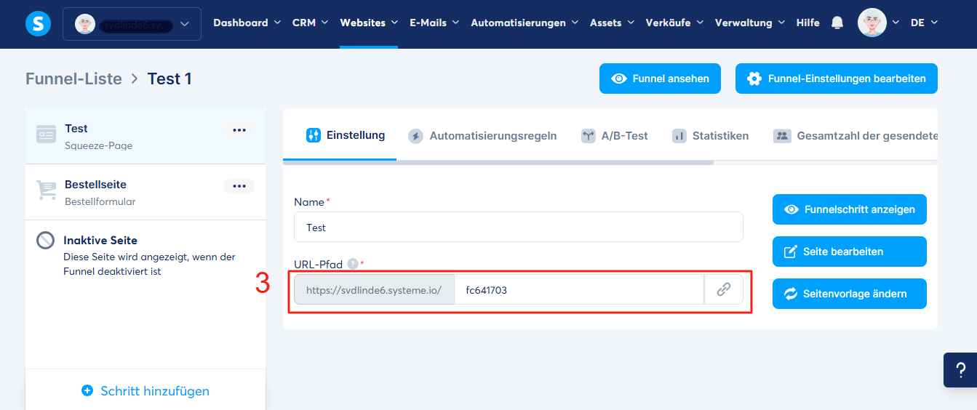Open options menu for Test step
Viewport: 977px width, 410px height.
[x=239, y=129]
